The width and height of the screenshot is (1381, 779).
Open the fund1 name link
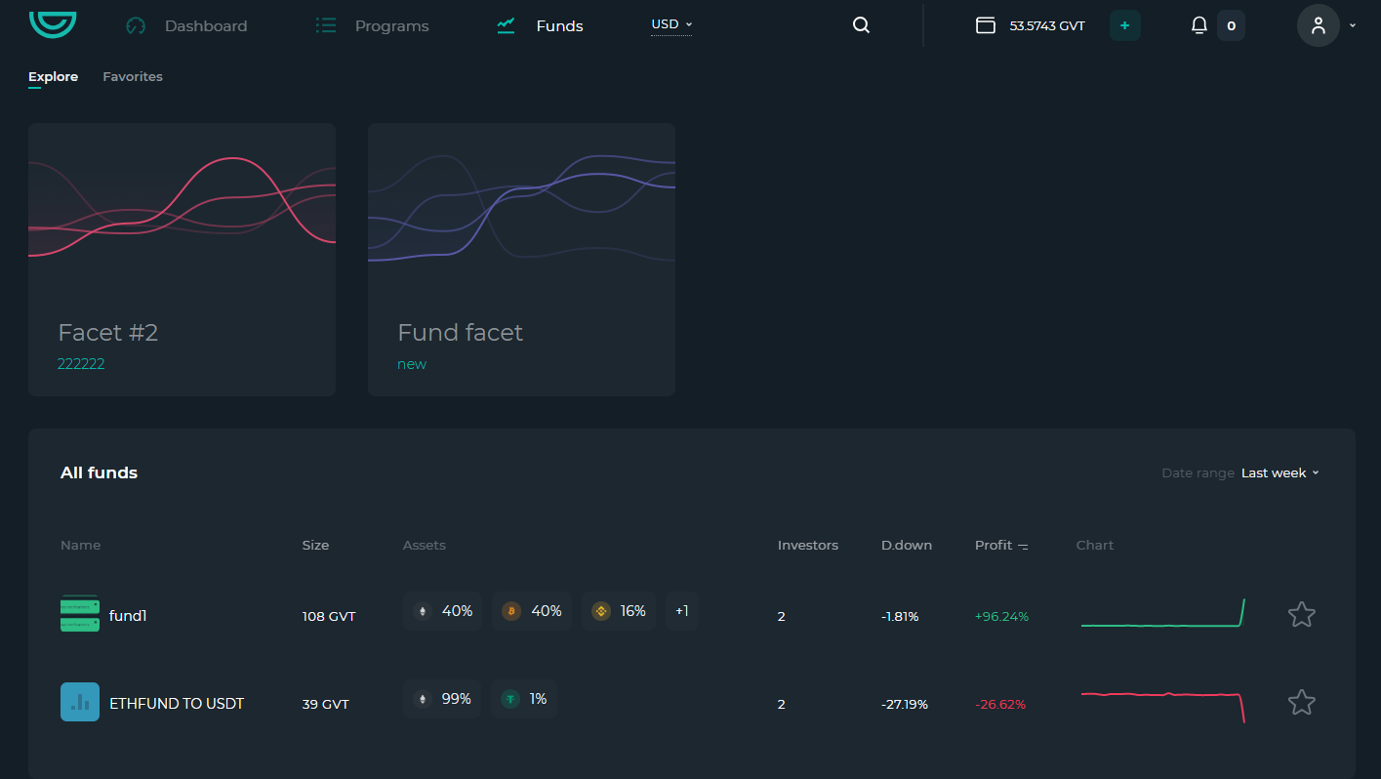pyautogui.click(x=128, y=616)
